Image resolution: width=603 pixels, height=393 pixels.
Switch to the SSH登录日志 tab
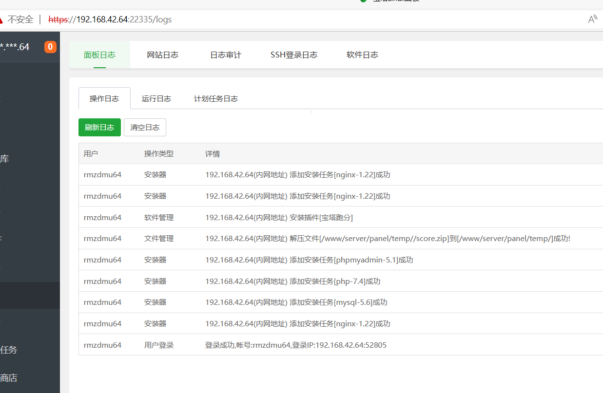pyautogui.click(x=294, y=55)
